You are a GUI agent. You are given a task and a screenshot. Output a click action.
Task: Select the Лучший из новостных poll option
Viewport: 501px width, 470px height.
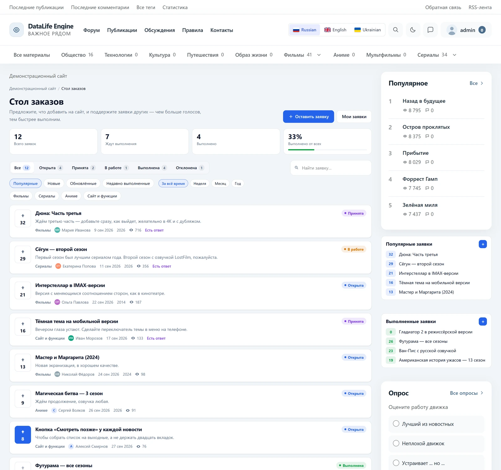point(436,424)
